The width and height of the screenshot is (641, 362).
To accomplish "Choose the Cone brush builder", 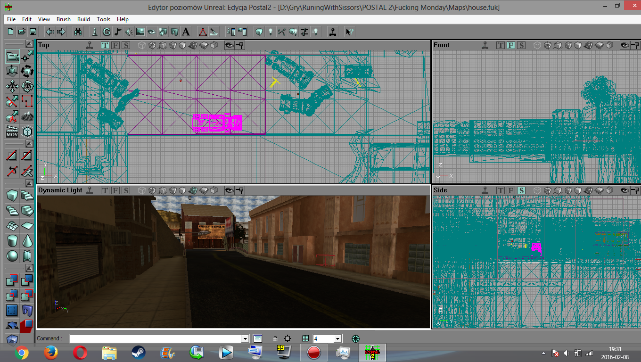I will click(28, 240).
